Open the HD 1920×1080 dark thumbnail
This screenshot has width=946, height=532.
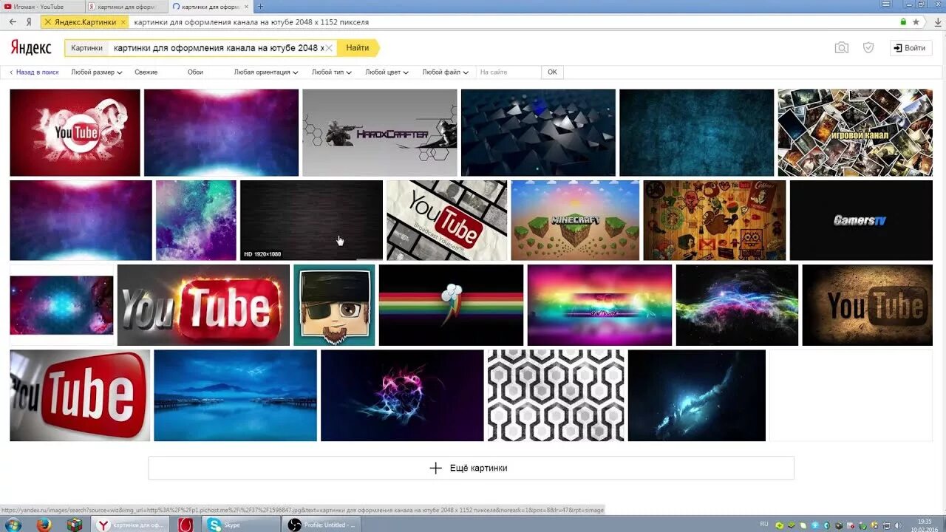click(311, 220)
